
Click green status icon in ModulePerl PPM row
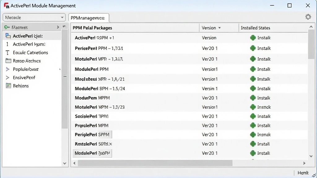(x=253, y=69)
